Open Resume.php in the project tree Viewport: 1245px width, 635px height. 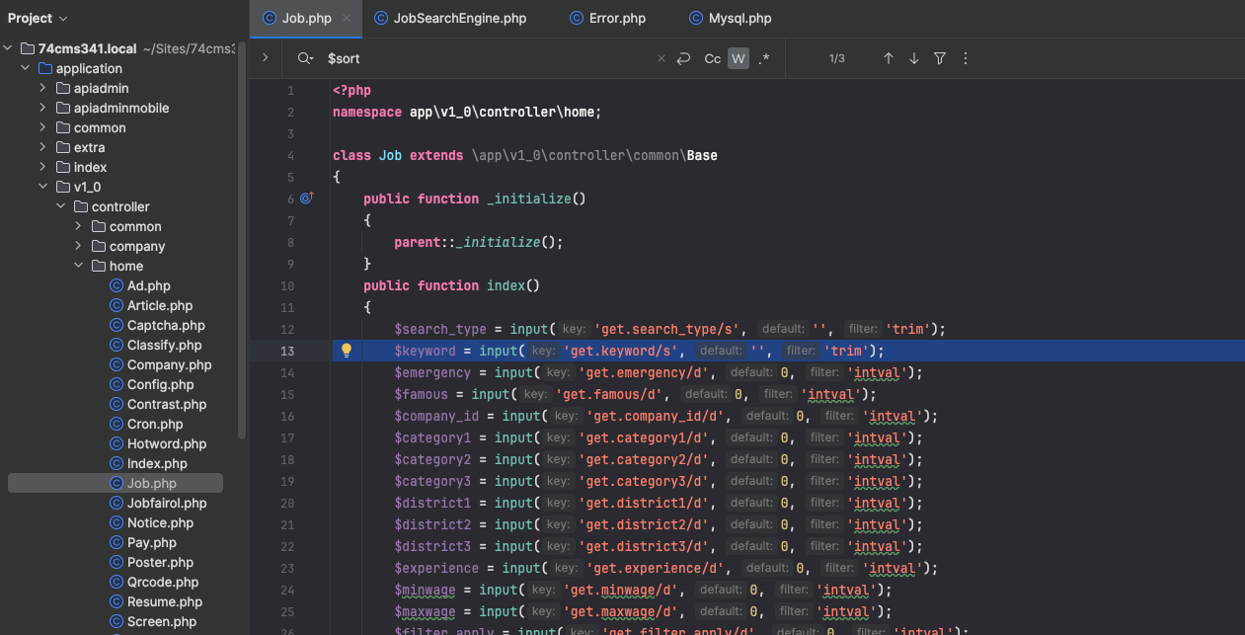point(156,601)
